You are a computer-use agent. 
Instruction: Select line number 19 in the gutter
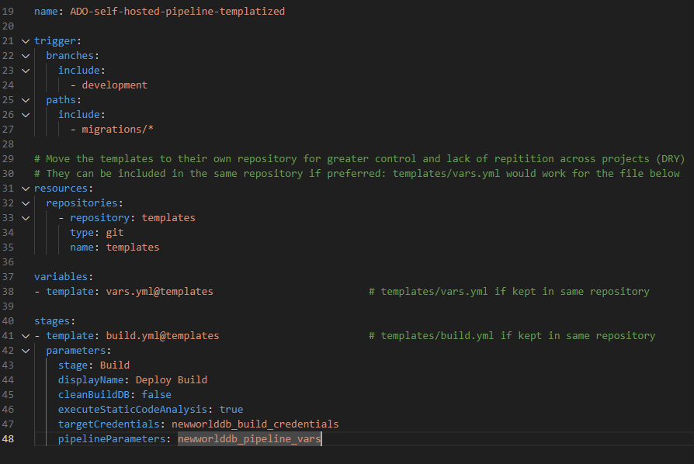tap(8, 11)
